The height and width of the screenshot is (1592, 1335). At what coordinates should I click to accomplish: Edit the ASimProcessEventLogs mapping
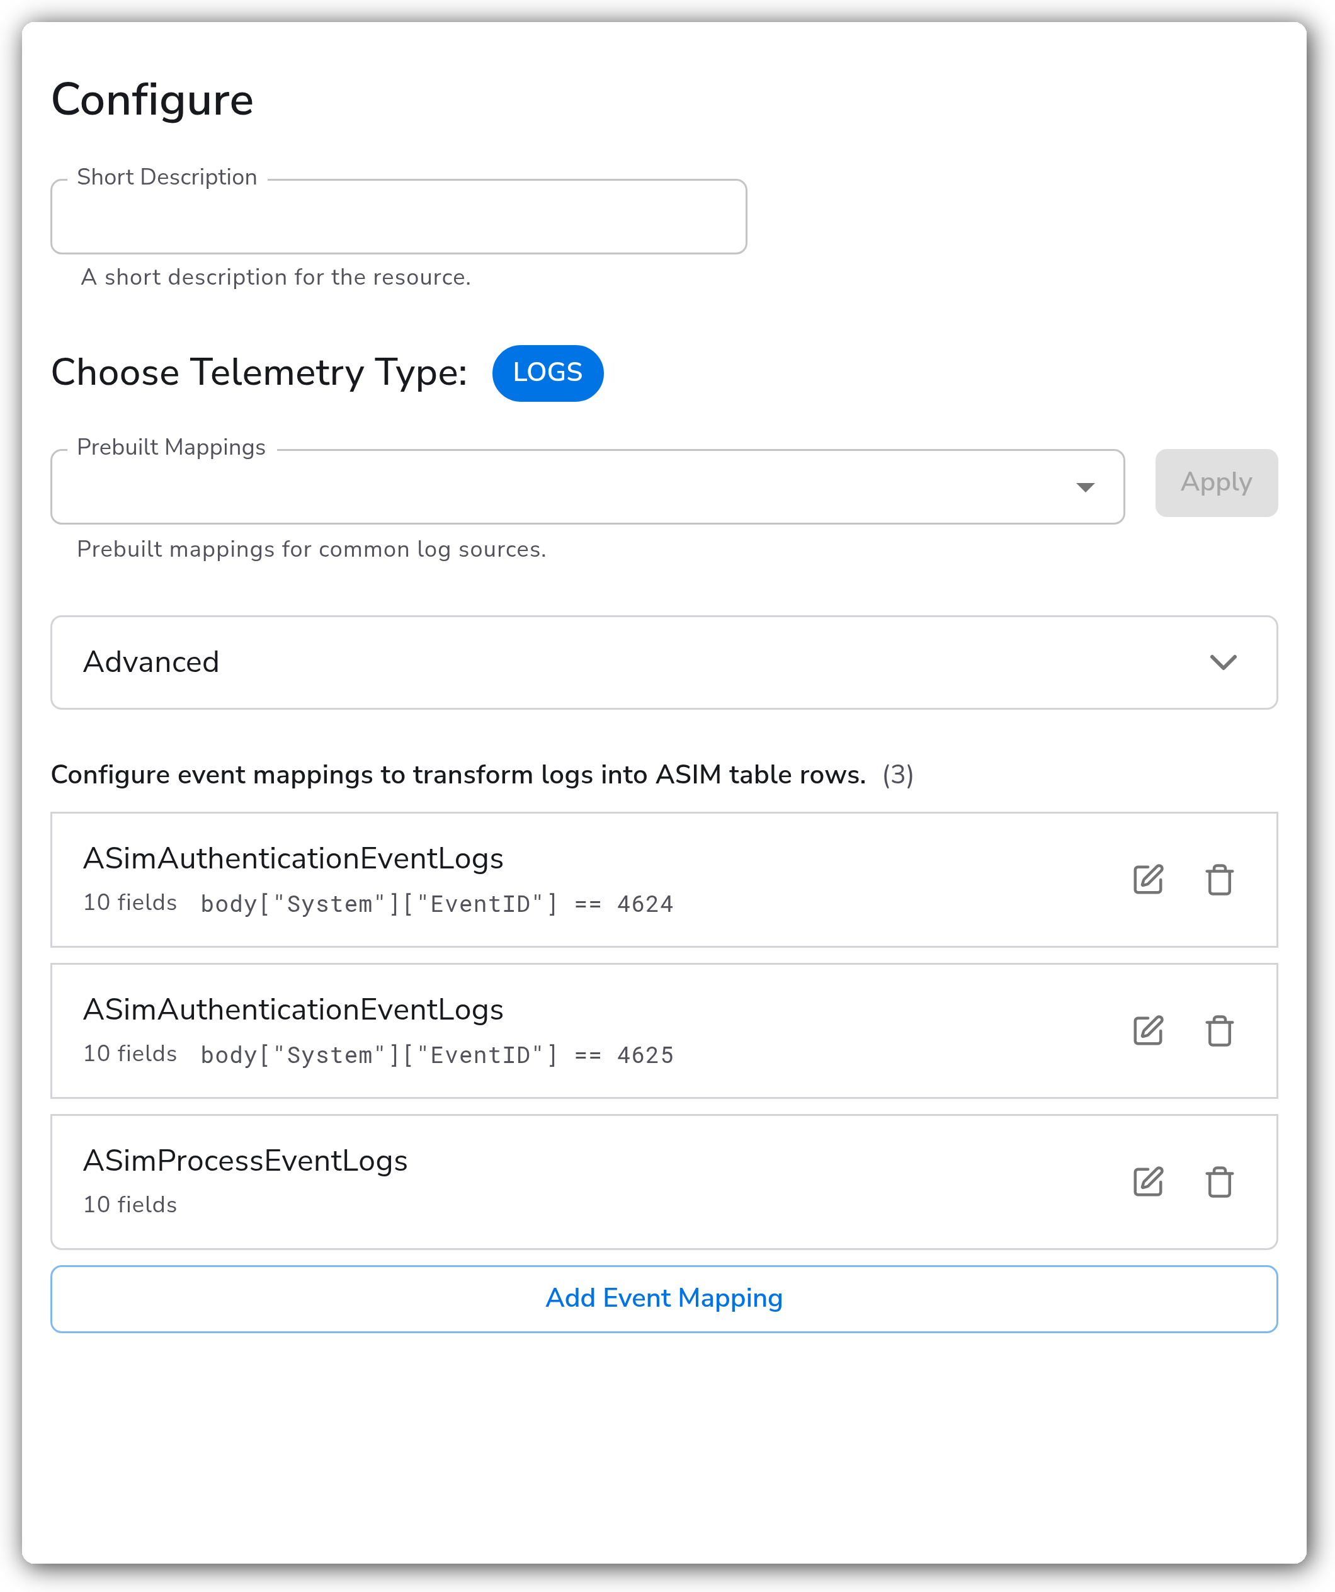point(1148,1181)
